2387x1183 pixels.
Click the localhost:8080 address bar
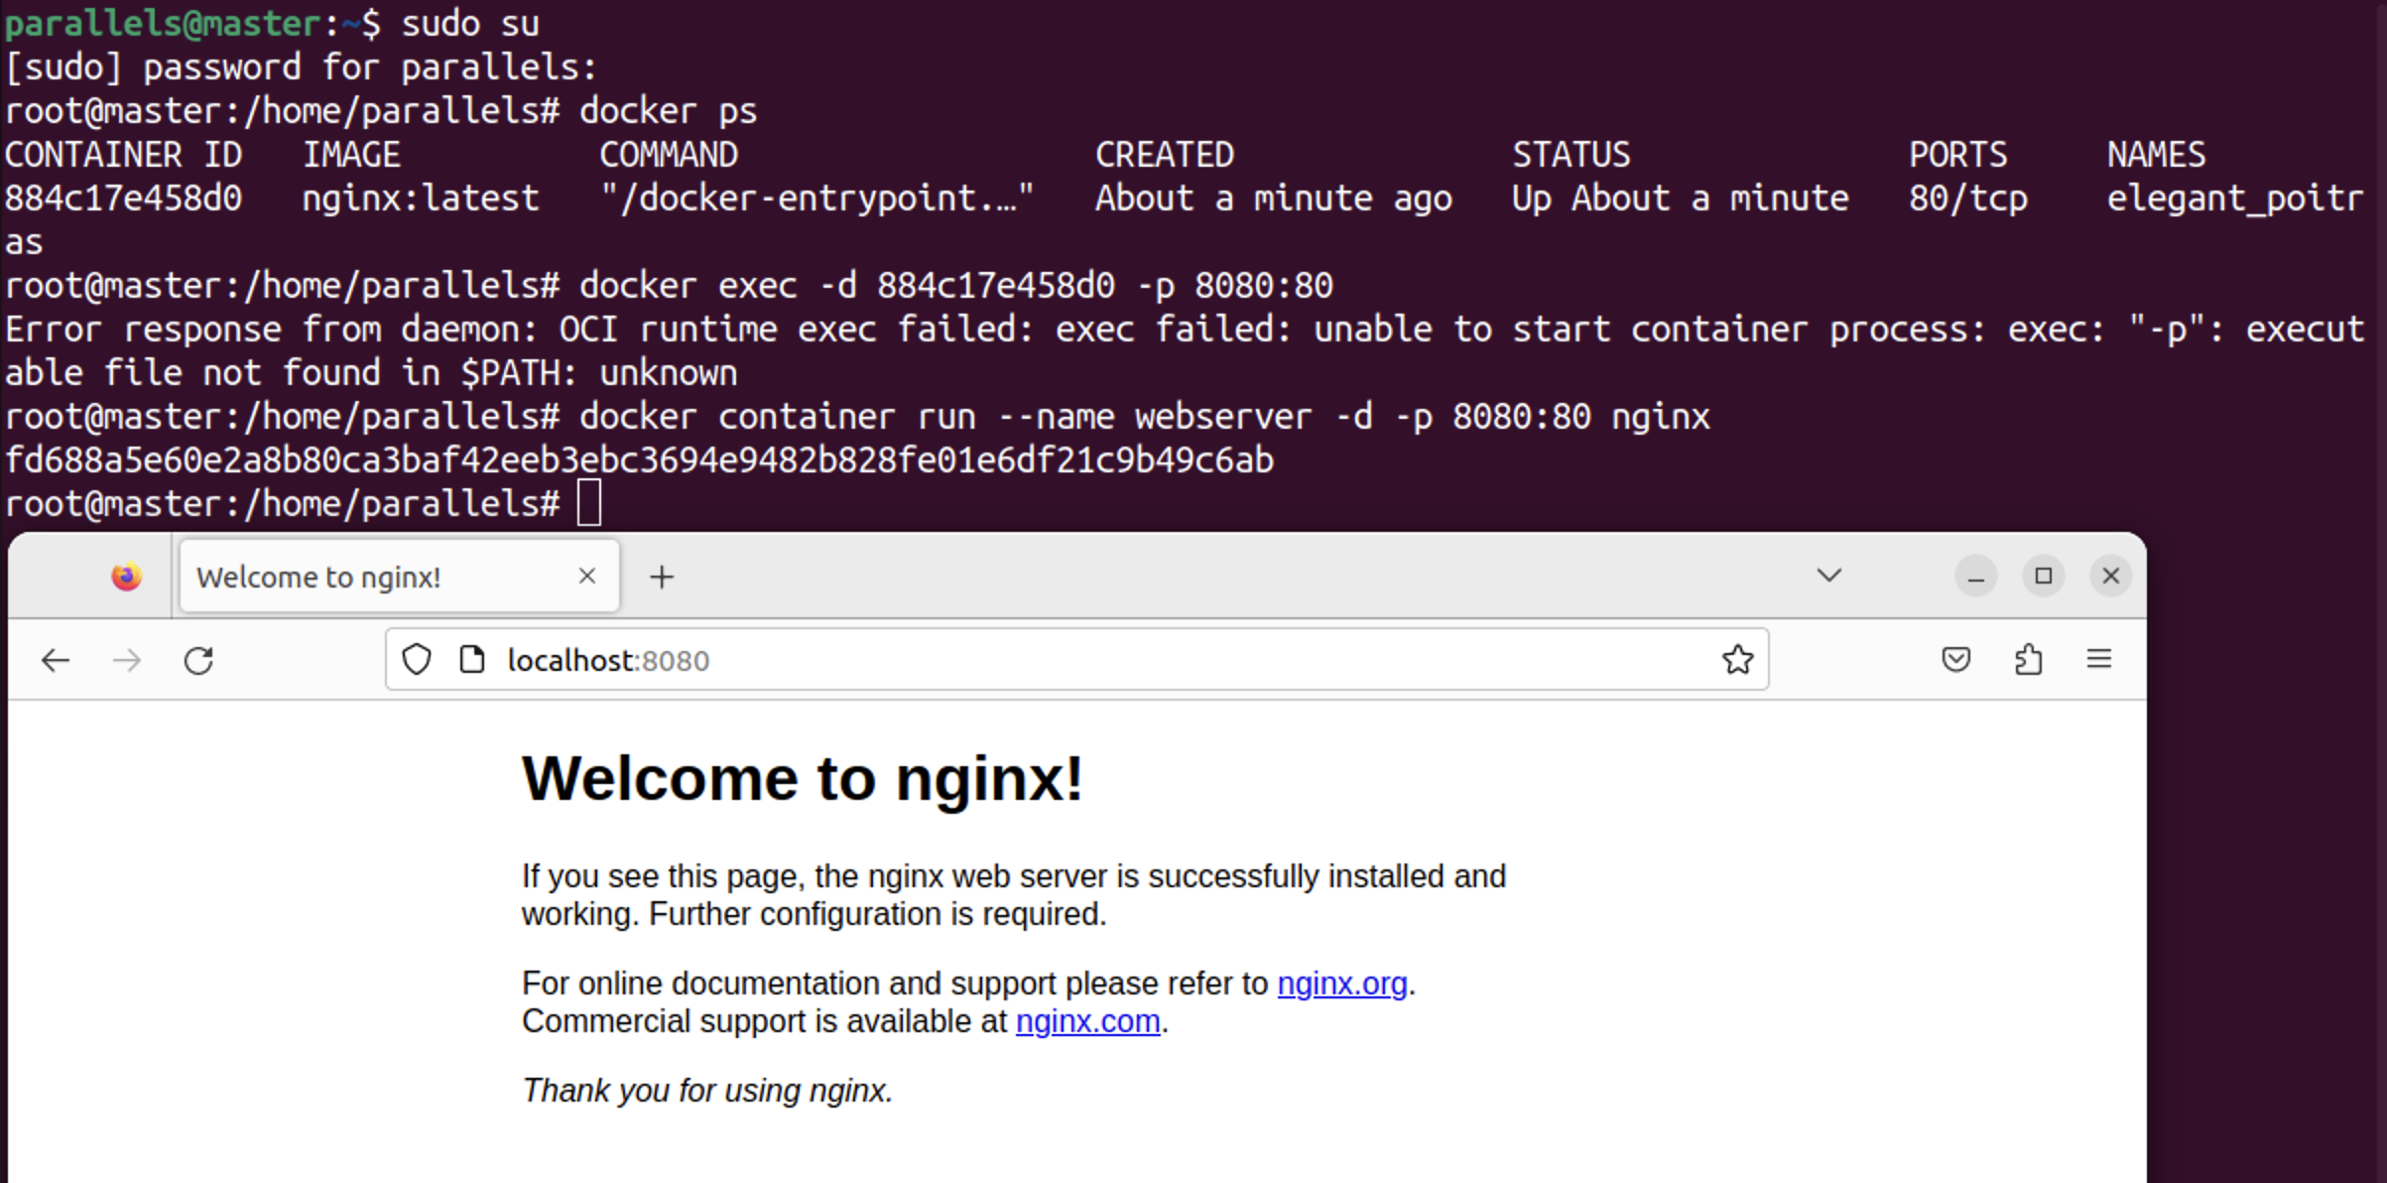click(992, 660)
